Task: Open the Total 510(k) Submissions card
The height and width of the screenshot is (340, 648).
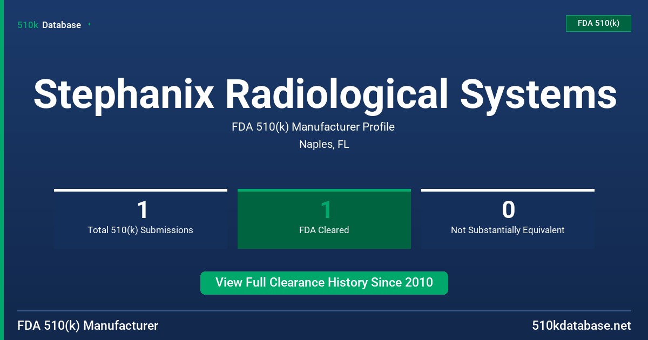Action: pos(140,219)
